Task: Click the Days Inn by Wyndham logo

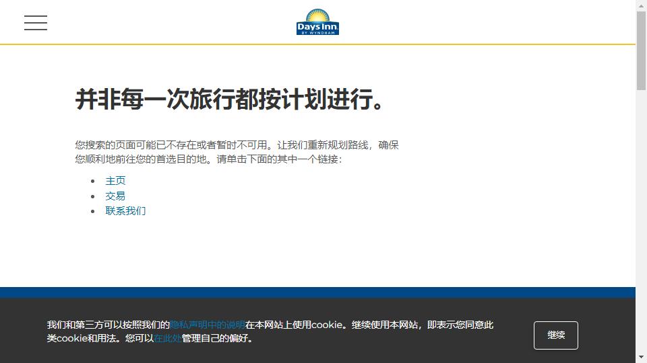Action: pos(317,22)
